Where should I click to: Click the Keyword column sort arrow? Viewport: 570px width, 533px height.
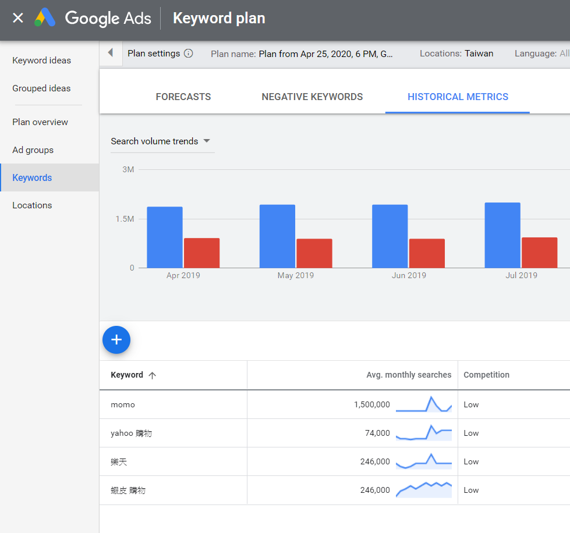153,375
